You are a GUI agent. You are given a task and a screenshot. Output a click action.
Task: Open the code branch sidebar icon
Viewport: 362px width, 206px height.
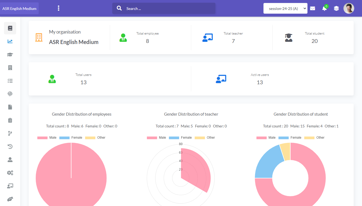pyautogui.click(x=10, y=133)
